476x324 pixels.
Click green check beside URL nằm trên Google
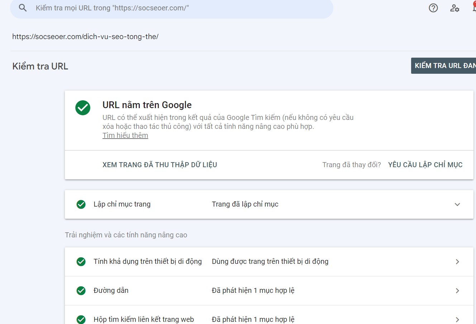pyautogui.click(x=83, y=108)
